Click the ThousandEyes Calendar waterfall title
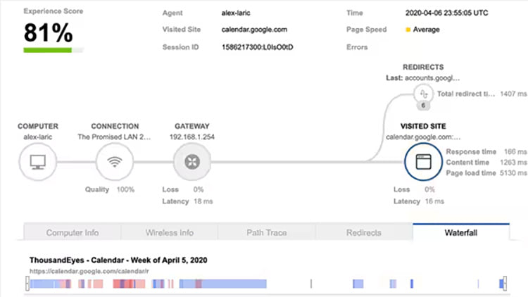528x297 pixels. (118, 260)
